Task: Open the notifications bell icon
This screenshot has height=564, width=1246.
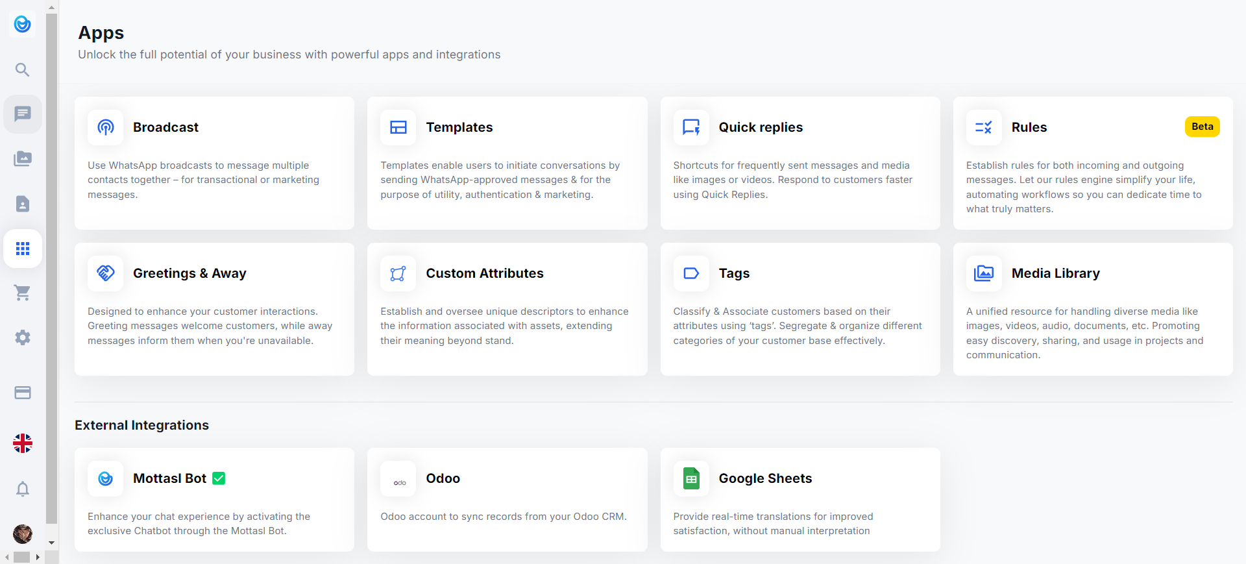Action: (23, 489)
